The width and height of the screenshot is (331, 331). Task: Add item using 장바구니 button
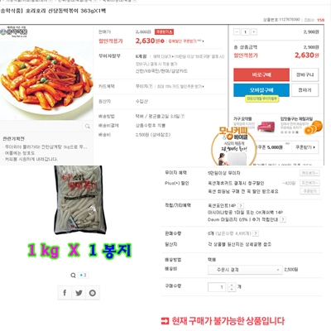(x=305, y=74)
